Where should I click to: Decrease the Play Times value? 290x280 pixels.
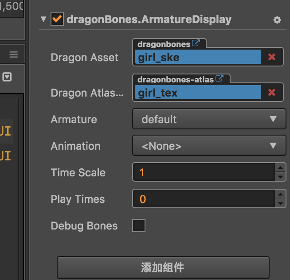tap(280, 203)
